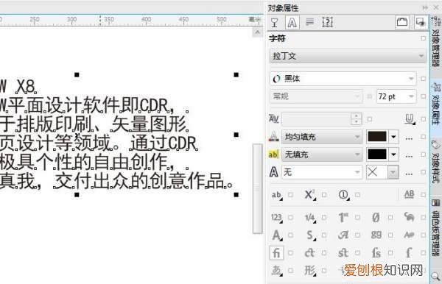Screen dimensions: 442x284
Task: Open the 1/4 fraction options icon
Action: coord(310,218)
